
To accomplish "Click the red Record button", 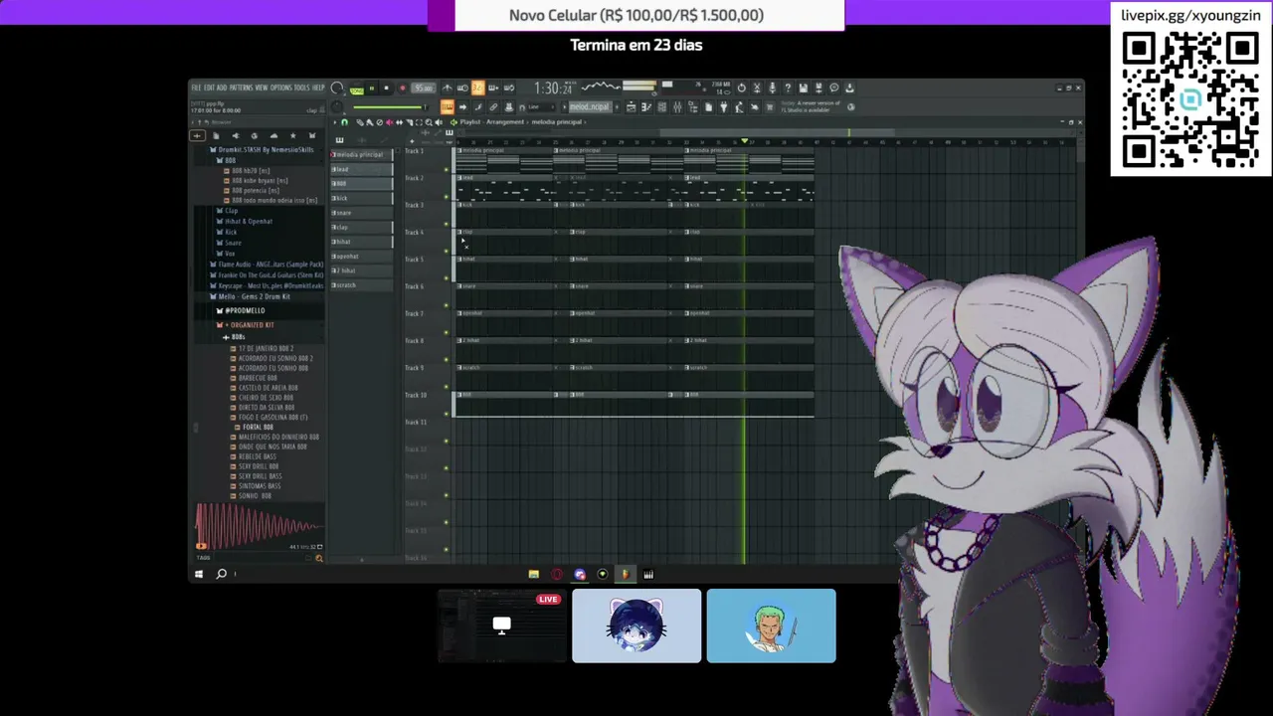I will pos(403,88).
